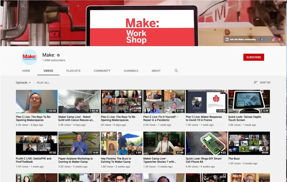287x182 pixels.
Task: Click the Make: channel name heading
Action: click(49, 55)
